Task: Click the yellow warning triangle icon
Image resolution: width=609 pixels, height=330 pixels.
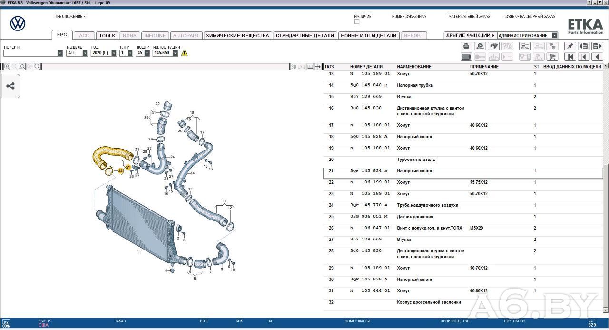Action: [x=184, y=53]
